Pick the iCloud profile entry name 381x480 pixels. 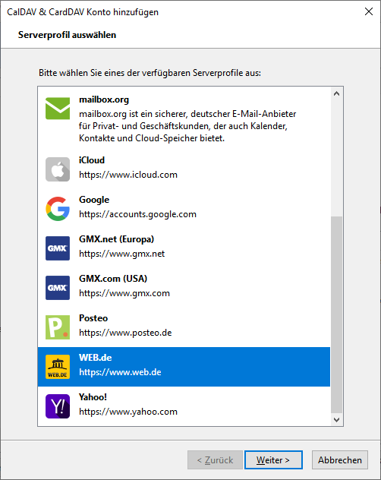[92, 160]
